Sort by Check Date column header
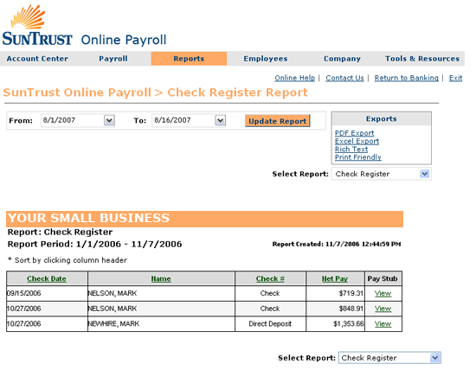The height and width of the screenshot is (389, 476). click(47, 278)
